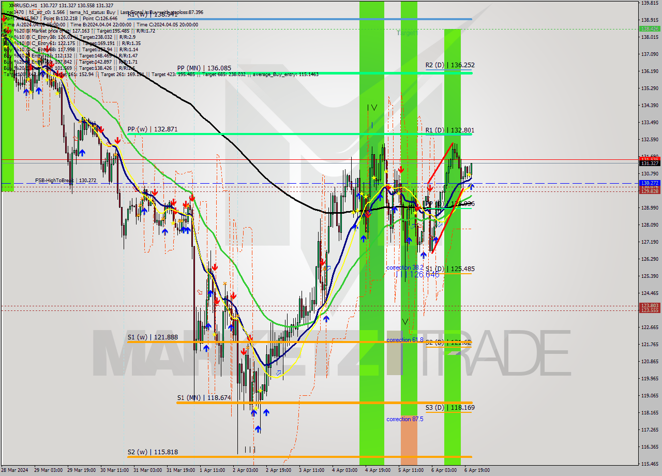Click the 'average_Buy_entry: 115.1463' text
This screenshot has width=662, height=476.
click(x=285, y=75)
